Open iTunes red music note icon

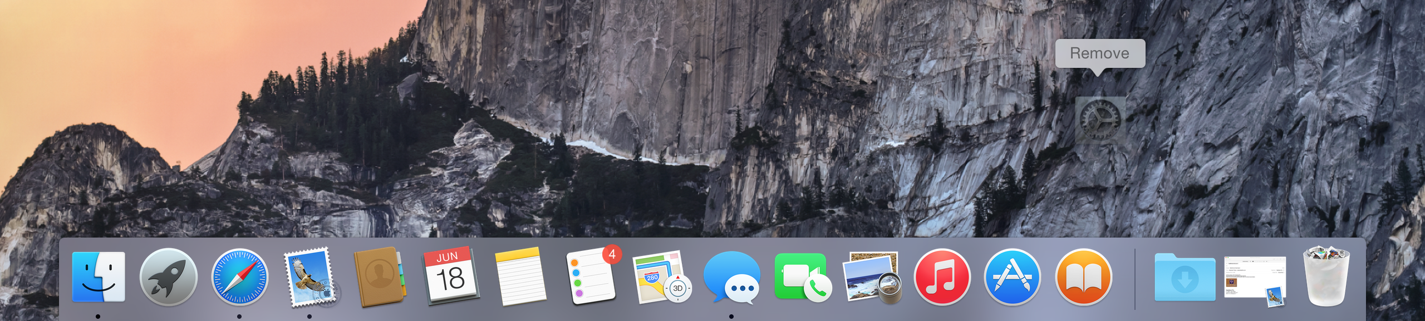coord(942,277)
